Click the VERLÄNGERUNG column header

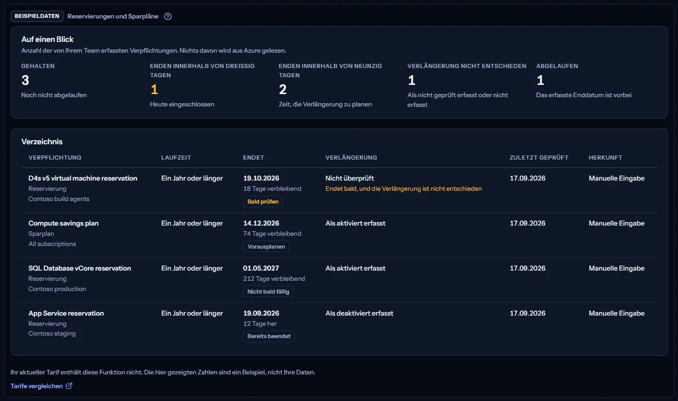pos(351,158)
